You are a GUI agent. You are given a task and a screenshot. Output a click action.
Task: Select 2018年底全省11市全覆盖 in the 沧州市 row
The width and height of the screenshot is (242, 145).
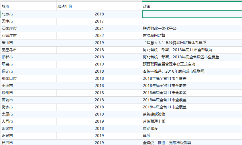coord(192,93)
